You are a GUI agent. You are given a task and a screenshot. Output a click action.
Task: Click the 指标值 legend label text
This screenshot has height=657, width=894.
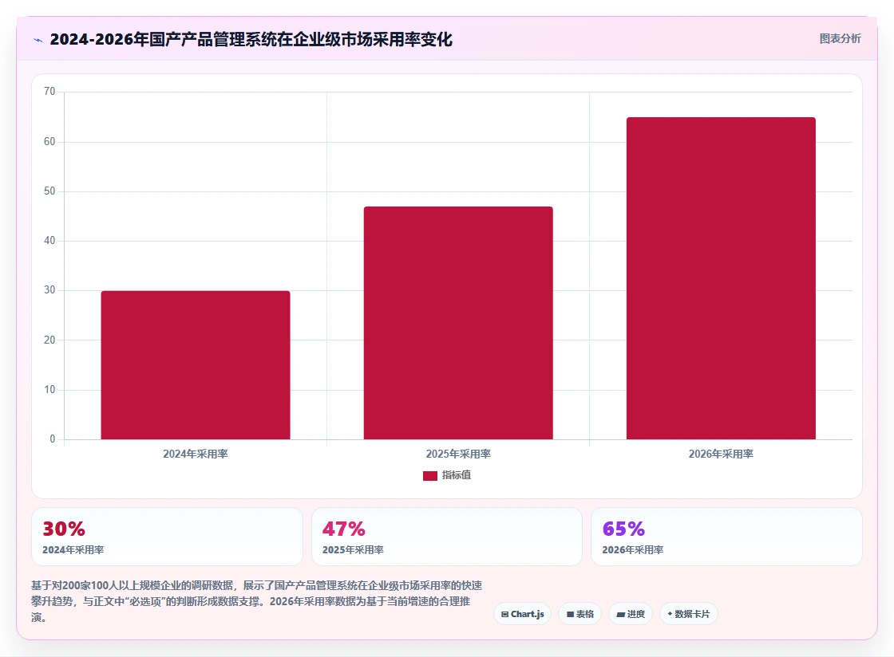click(x=457, y=475)
